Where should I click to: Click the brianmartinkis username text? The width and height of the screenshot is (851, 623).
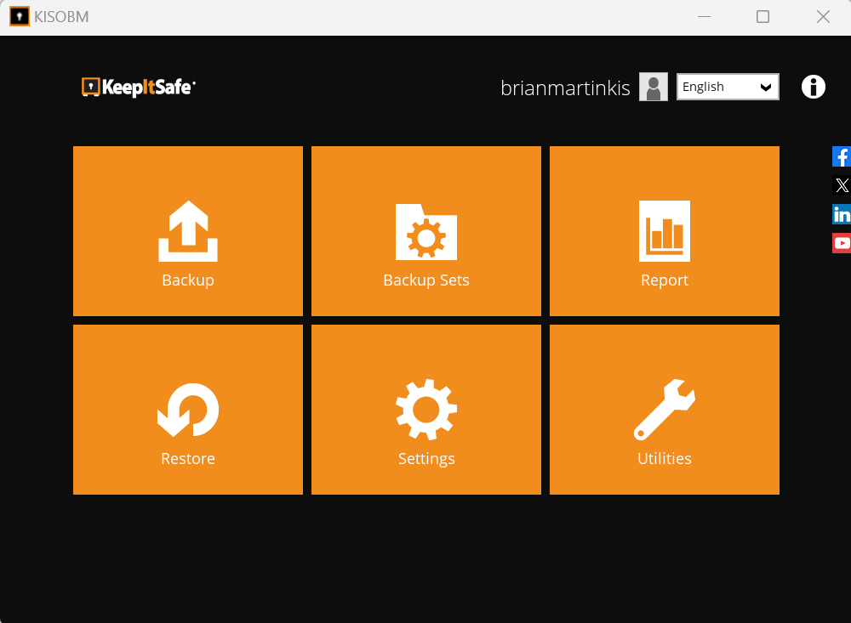point(565,88)
